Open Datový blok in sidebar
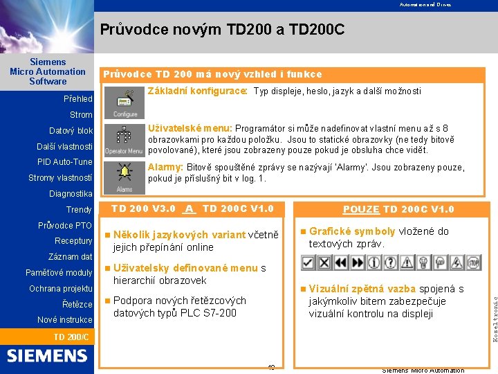The height and width of the screenshot is (374, 498). click(x=71, y=131)
